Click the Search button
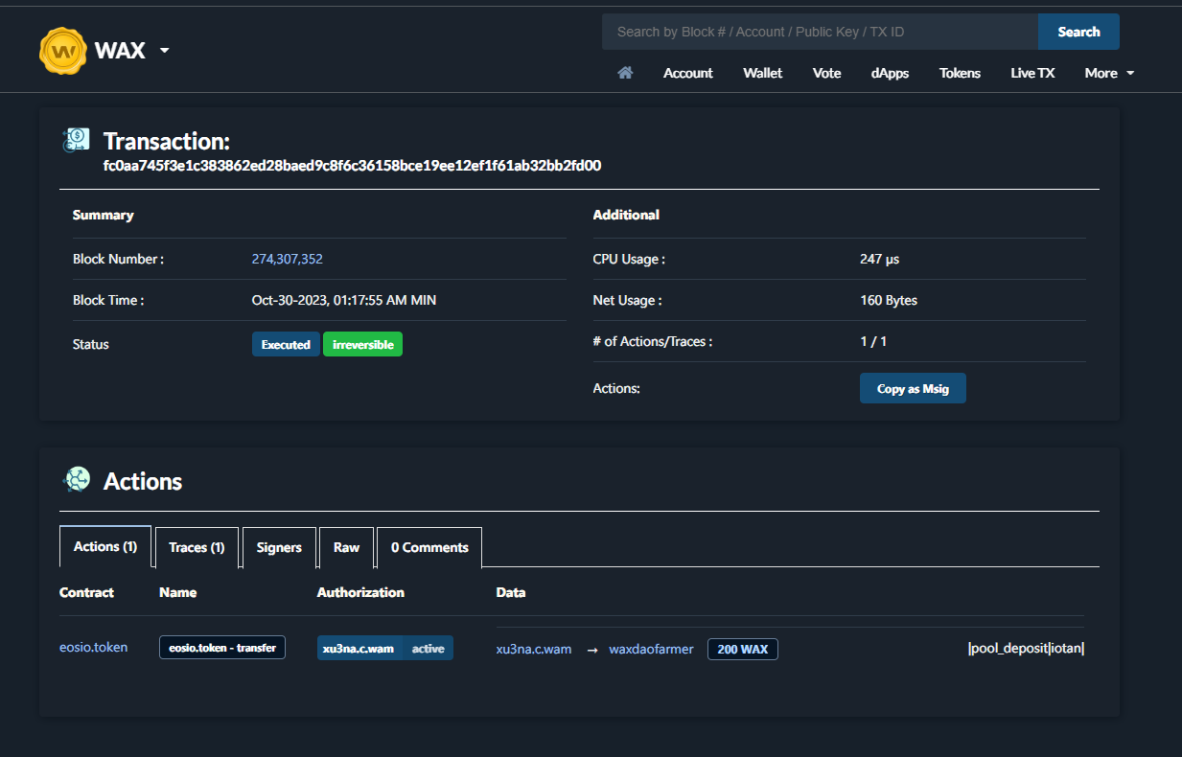 click(1078, 32)
